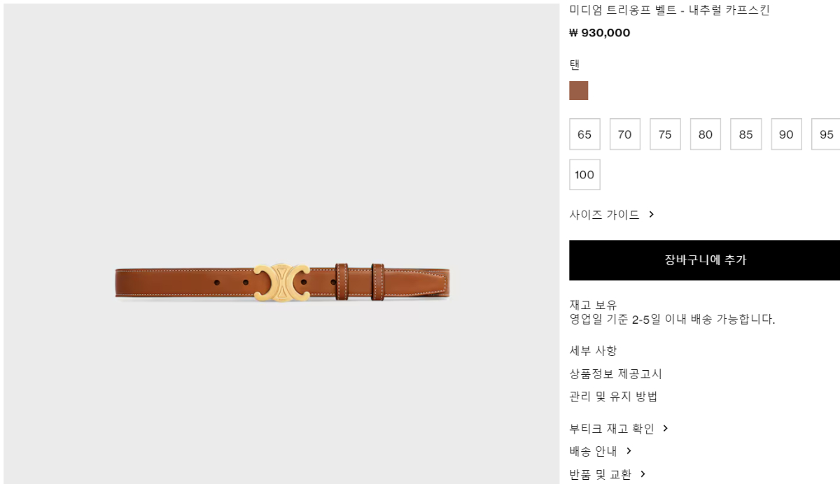
Task: Open 반품 및 교환 information
Action: (x=601, y=474)
